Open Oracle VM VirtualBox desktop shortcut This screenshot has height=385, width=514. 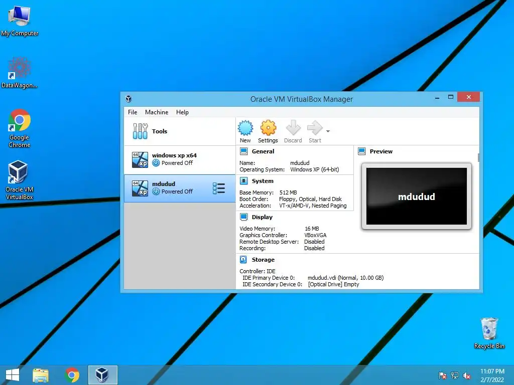click(x=20, y=180)
